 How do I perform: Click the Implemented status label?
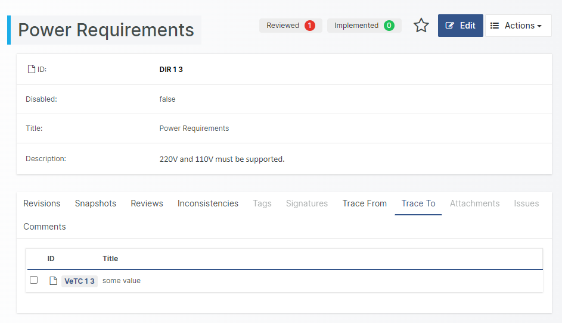(x=356, y=26)
